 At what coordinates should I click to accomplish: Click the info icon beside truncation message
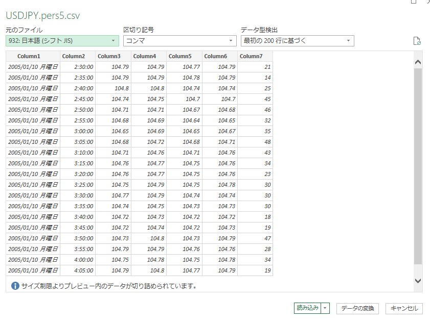click(15, 286)
